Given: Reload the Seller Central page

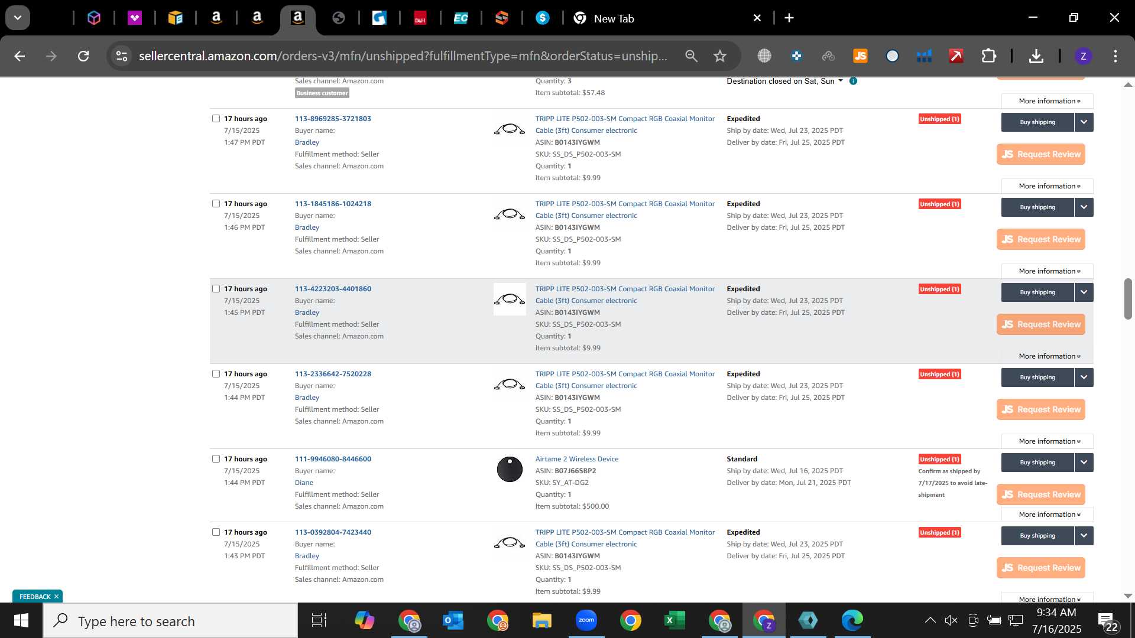Looking at the screenshot, I should (83, 56).
